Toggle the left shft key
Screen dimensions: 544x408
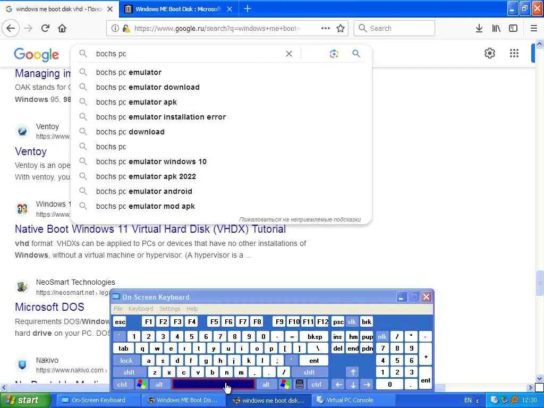point(129,372)
